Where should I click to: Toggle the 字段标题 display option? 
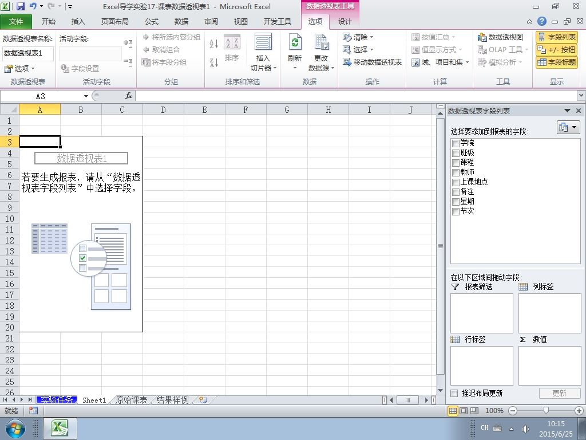point(556,62)
